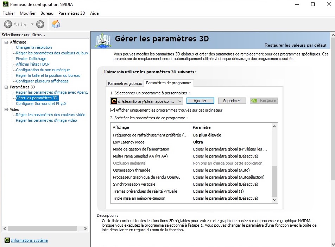This screenshot has height=247, width=335.
Task: Uncheck the show only found programs checkbox
Action: (x=113, y=110)
